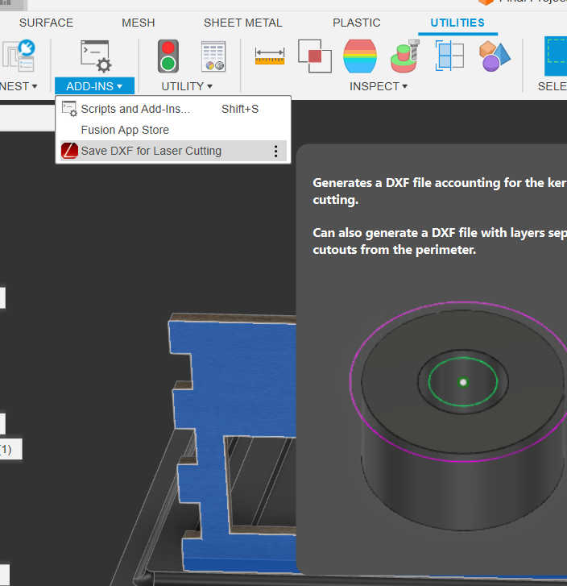
Task: Open three-dot options beside Save DXF
Action: 275,151
